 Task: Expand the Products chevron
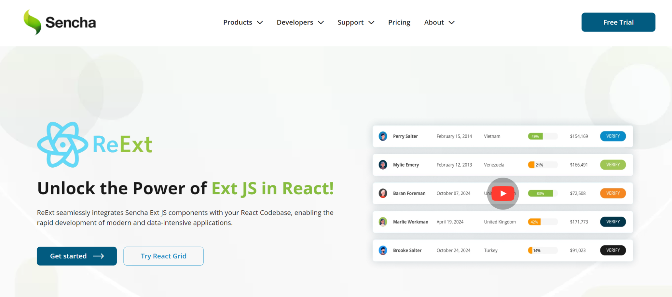tap(260, 23)
